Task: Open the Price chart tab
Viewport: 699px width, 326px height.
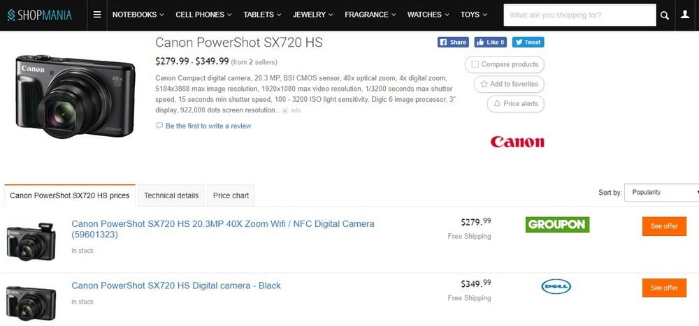Action: click(231, 195)
